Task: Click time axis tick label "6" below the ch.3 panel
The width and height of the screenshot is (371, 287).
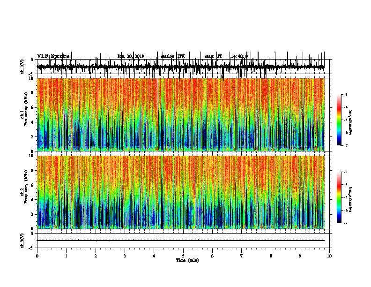Action: [213, 256]
